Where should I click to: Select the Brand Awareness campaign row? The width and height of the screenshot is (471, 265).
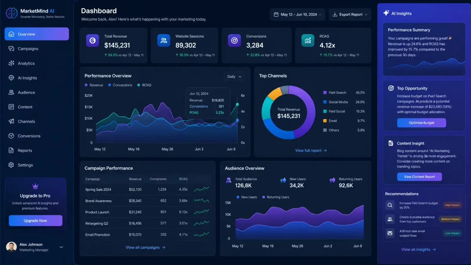click(148, 201)
